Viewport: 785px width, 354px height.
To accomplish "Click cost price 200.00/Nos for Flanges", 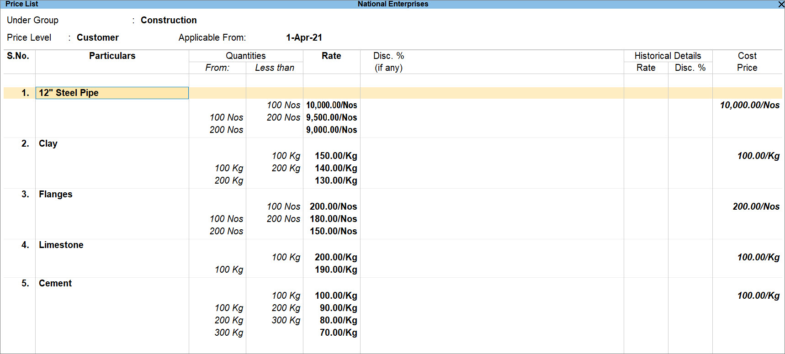I will coord(756,206).
